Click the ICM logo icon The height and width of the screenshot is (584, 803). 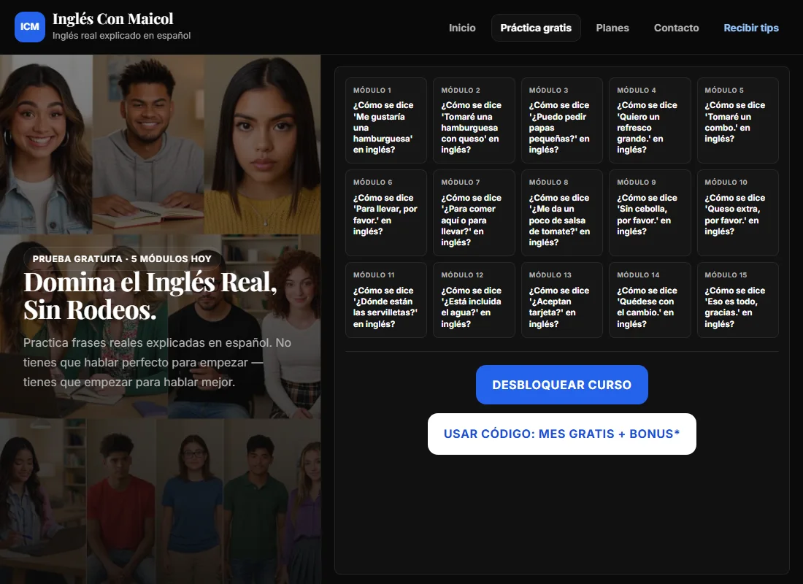30,26
